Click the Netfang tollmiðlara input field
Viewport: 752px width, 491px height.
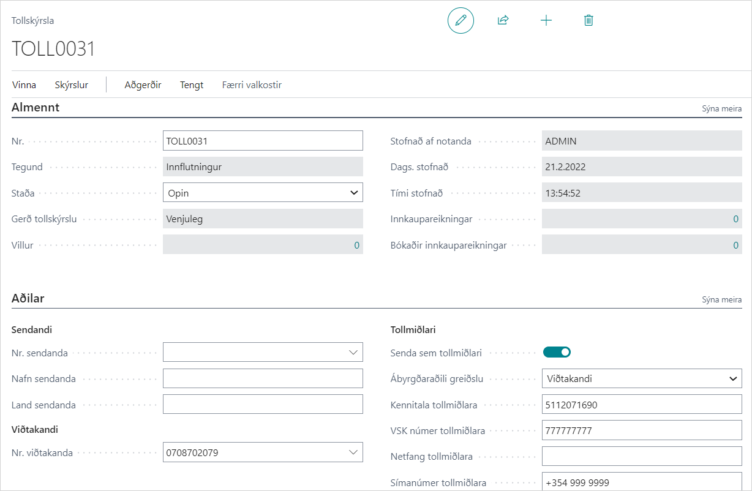point(642,456)
